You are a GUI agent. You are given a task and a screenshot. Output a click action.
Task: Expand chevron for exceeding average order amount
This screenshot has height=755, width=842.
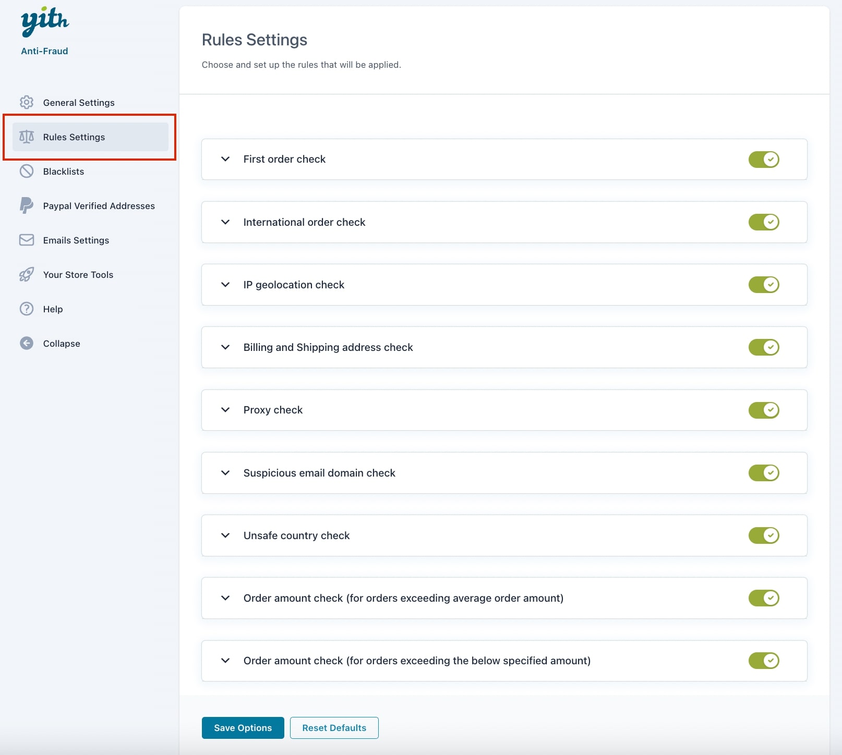225,598
